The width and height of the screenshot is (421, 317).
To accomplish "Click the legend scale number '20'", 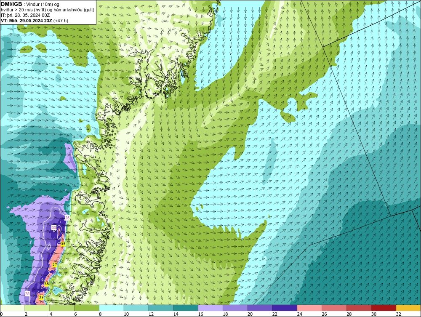I will (250, 314).
